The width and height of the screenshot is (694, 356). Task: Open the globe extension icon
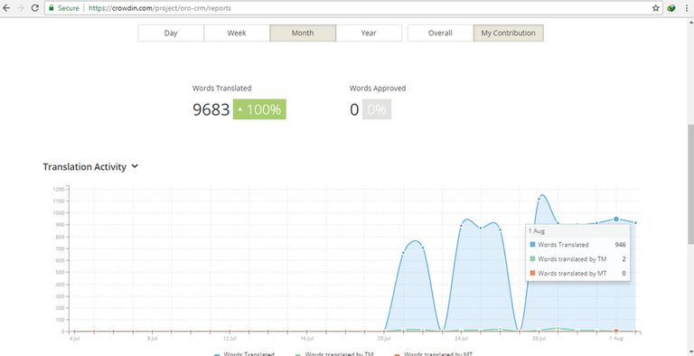pyautogui.click(x=671, y=8)
